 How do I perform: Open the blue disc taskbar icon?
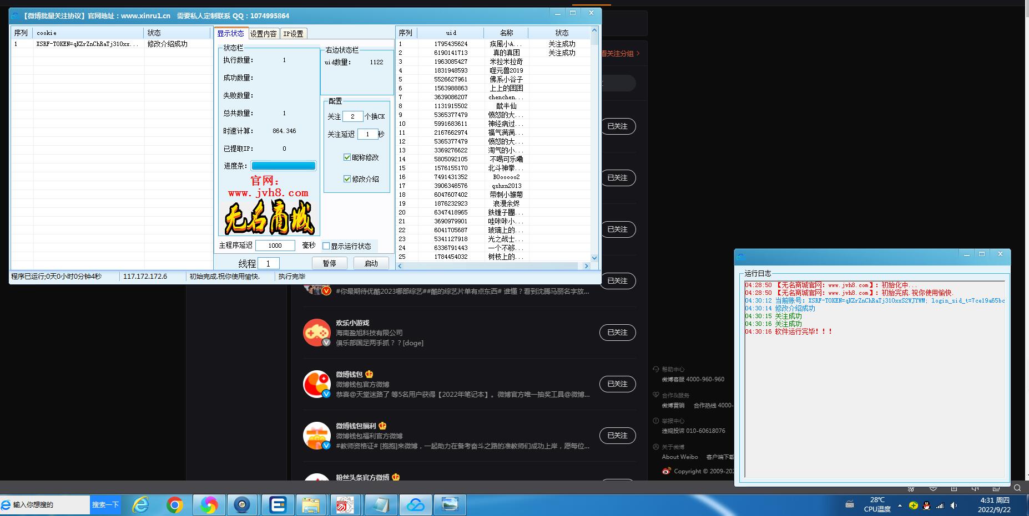click(x=243, y=505)
